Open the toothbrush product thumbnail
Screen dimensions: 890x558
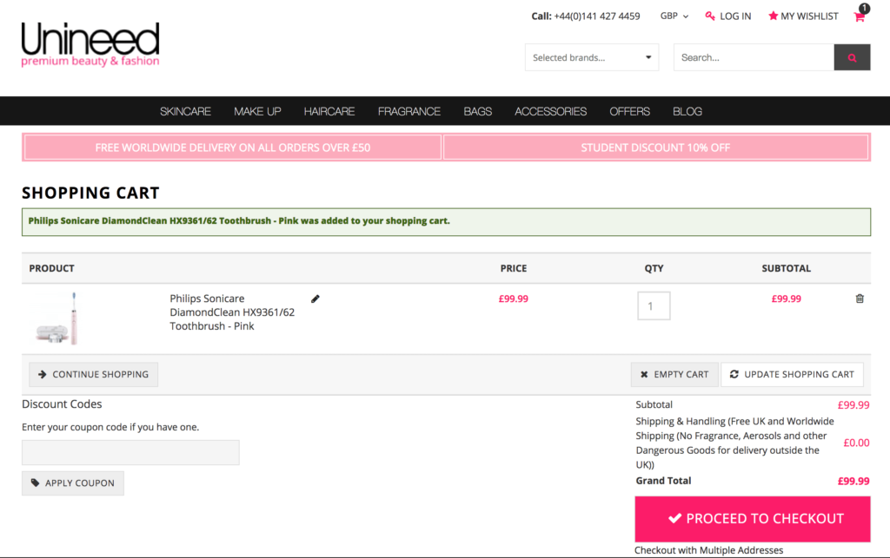coord(56,318)
